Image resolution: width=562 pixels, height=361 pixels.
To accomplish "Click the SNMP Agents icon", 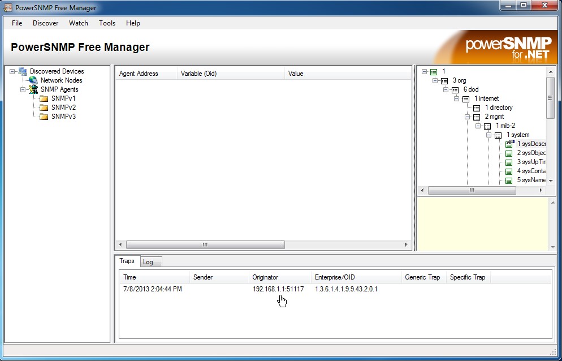I will pyautogui.click(x=33, y=89).
